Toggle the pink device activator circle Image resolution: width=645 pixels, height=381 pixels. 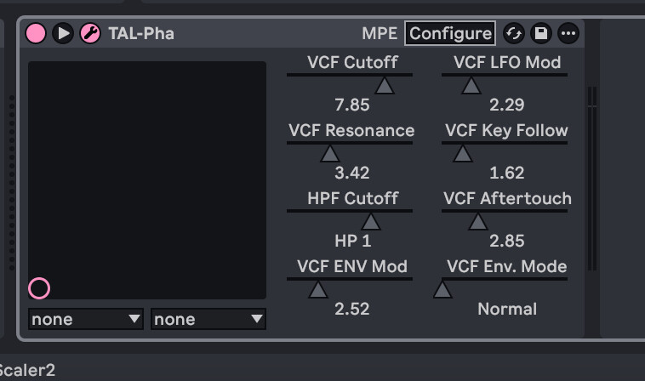click(36, 33)
